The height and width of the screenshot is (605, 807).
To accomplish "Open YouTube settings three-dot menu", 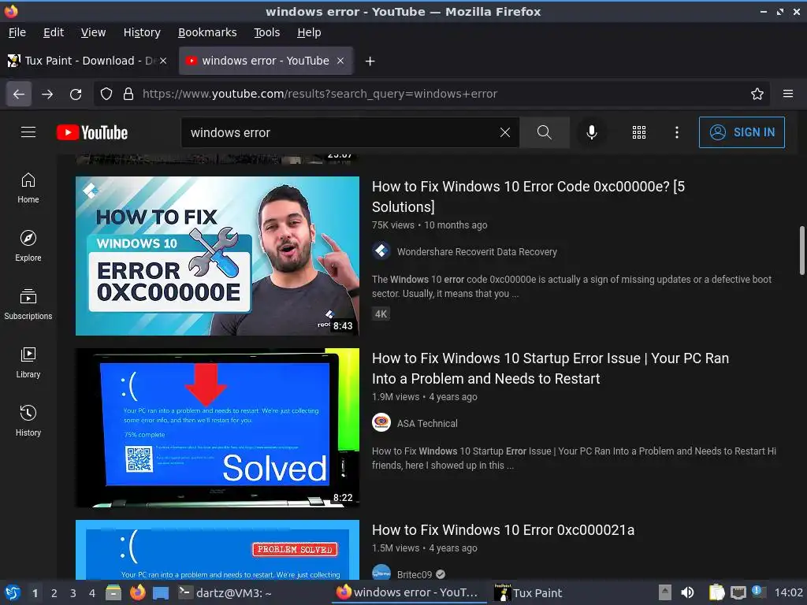I will [x=677, y=132].
